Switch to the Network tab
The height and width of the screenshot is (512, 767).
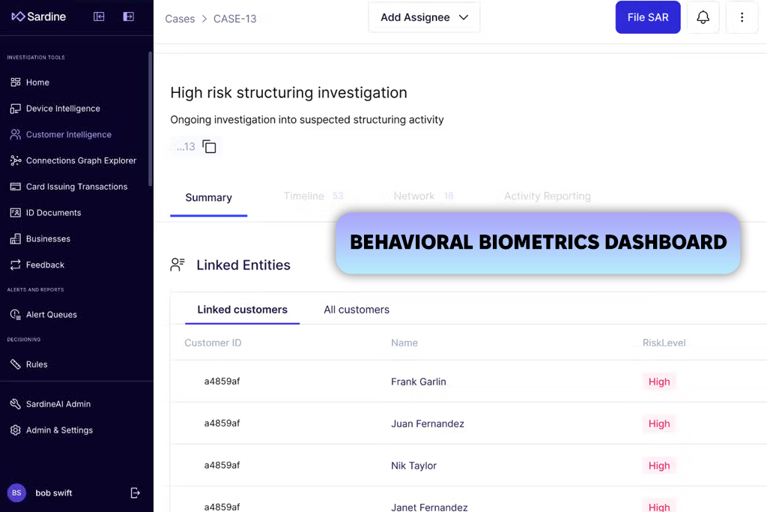point(423,196)
